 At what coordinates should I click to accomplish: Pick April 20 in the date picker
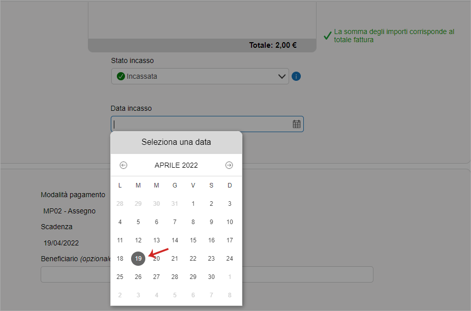pyautogui.click(x=156, y=259)
